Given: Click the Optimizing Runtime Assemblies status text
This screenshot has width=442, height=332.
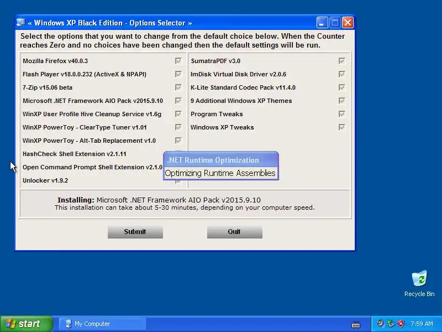Looking at the screenshot, I should [x=220, y=173].
